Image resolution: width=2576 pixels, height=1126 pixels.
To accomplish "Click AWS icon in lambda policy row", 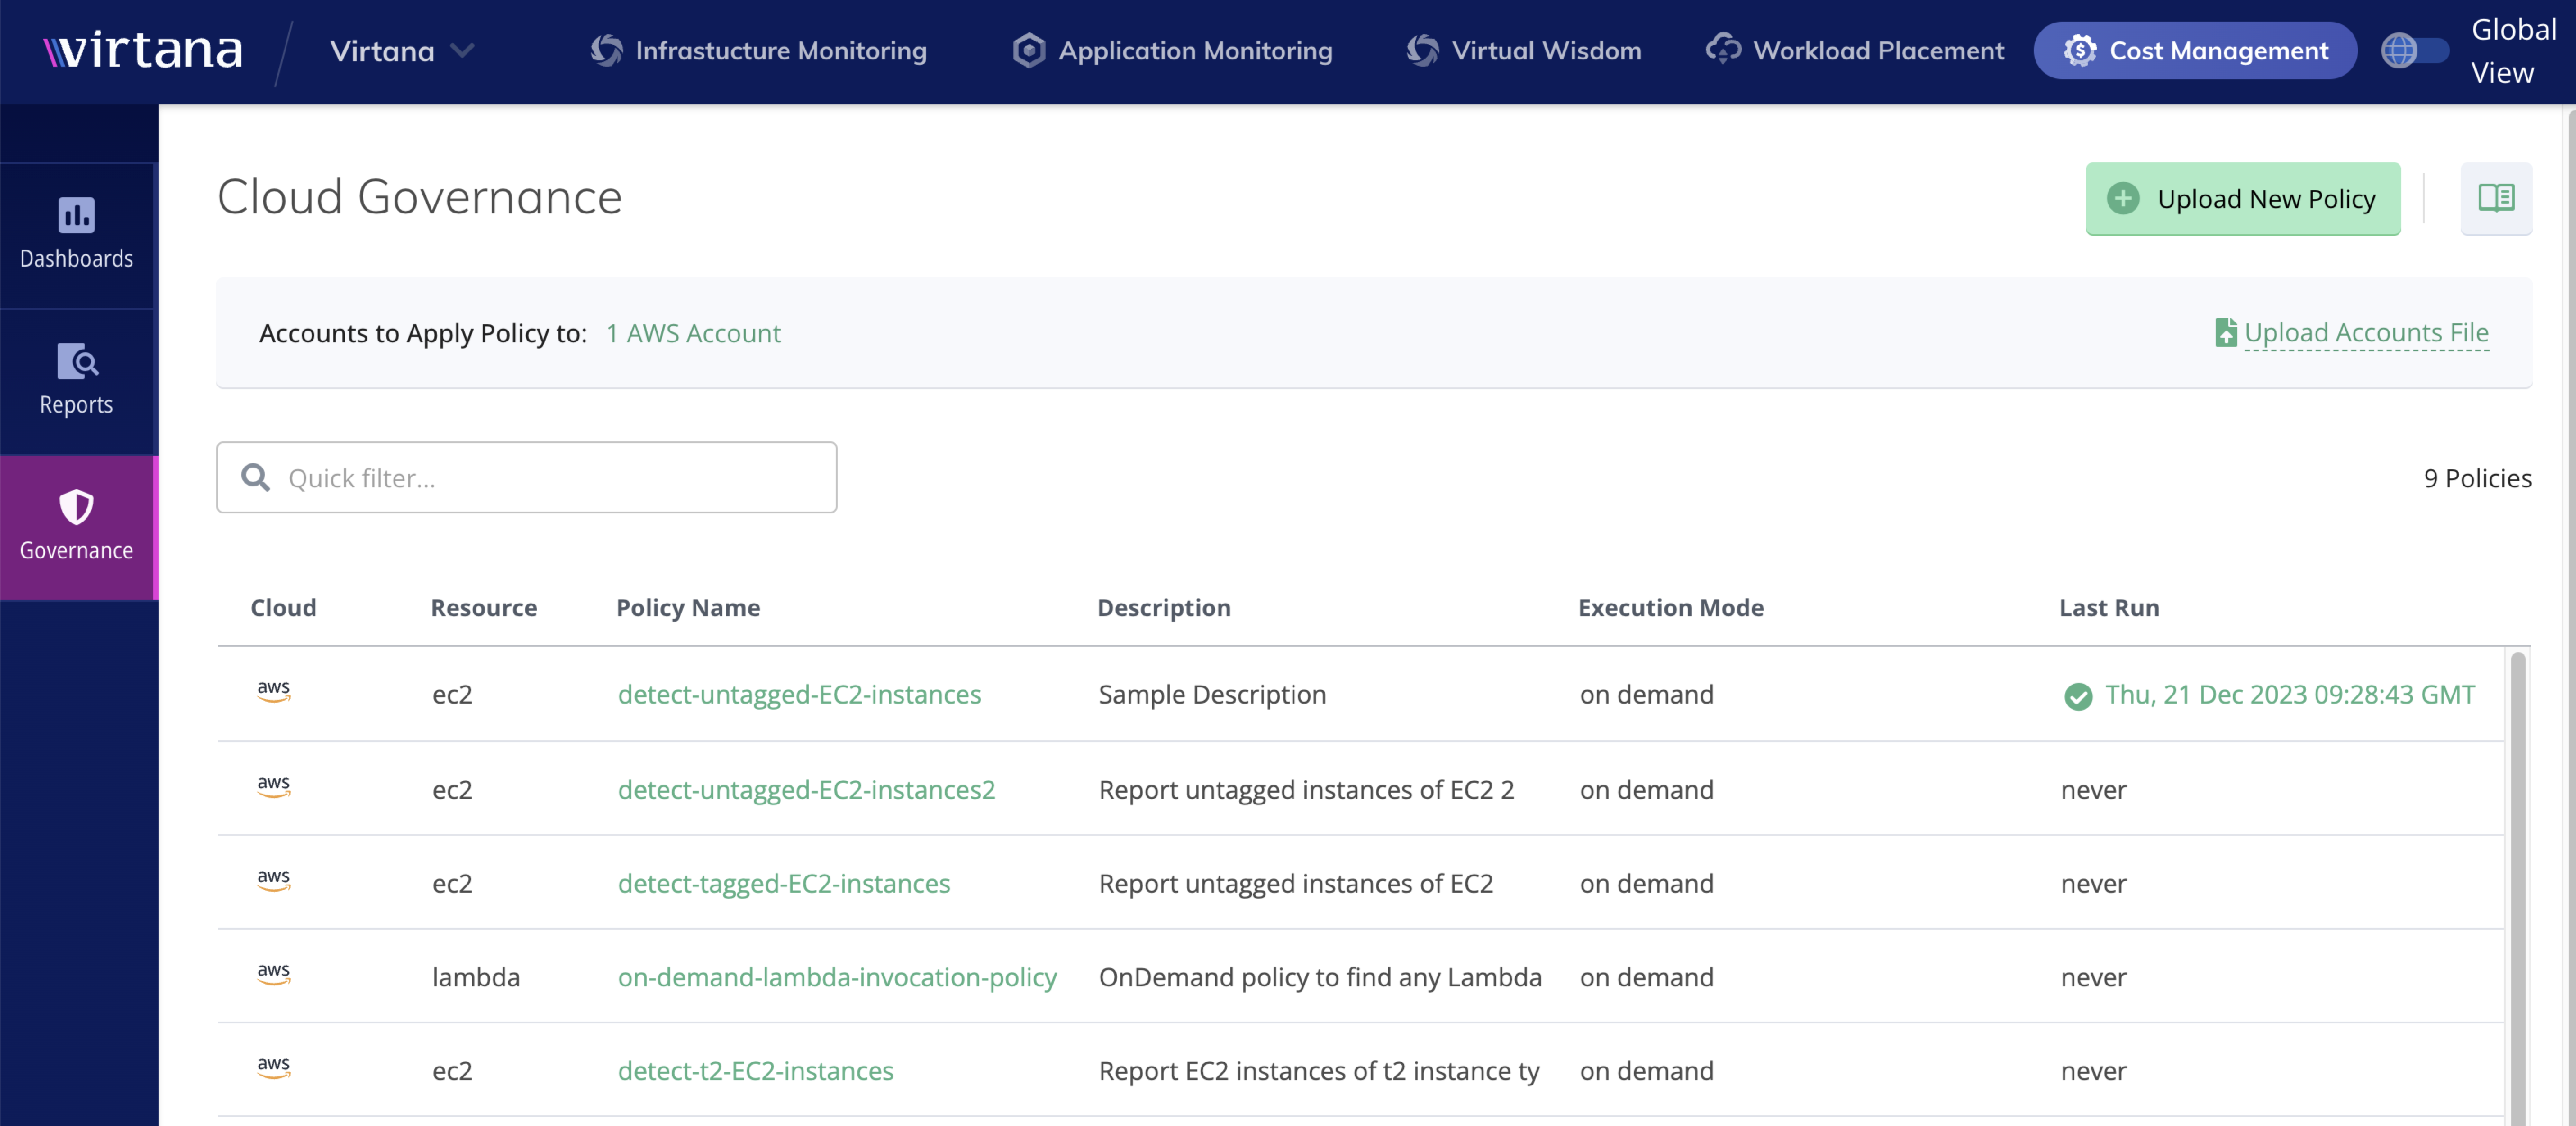I will pyautogui.click(x=273, y=974).
